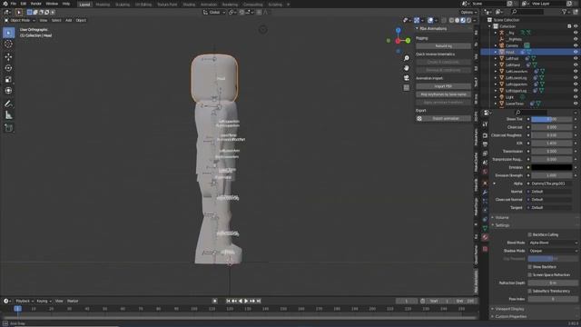The width and height of the screenshot is (581, 327).
Task: Hide the LeftFoot object in outliner
Action: 576,58
